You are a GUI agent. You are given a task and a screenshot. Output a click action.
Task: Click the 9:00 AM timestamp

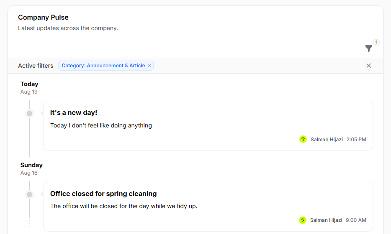click(356, 220)
